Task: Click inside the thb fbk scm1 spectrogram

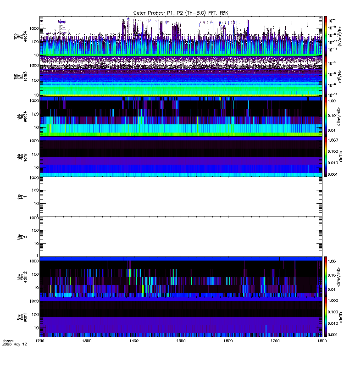Action: pos(181,156)
